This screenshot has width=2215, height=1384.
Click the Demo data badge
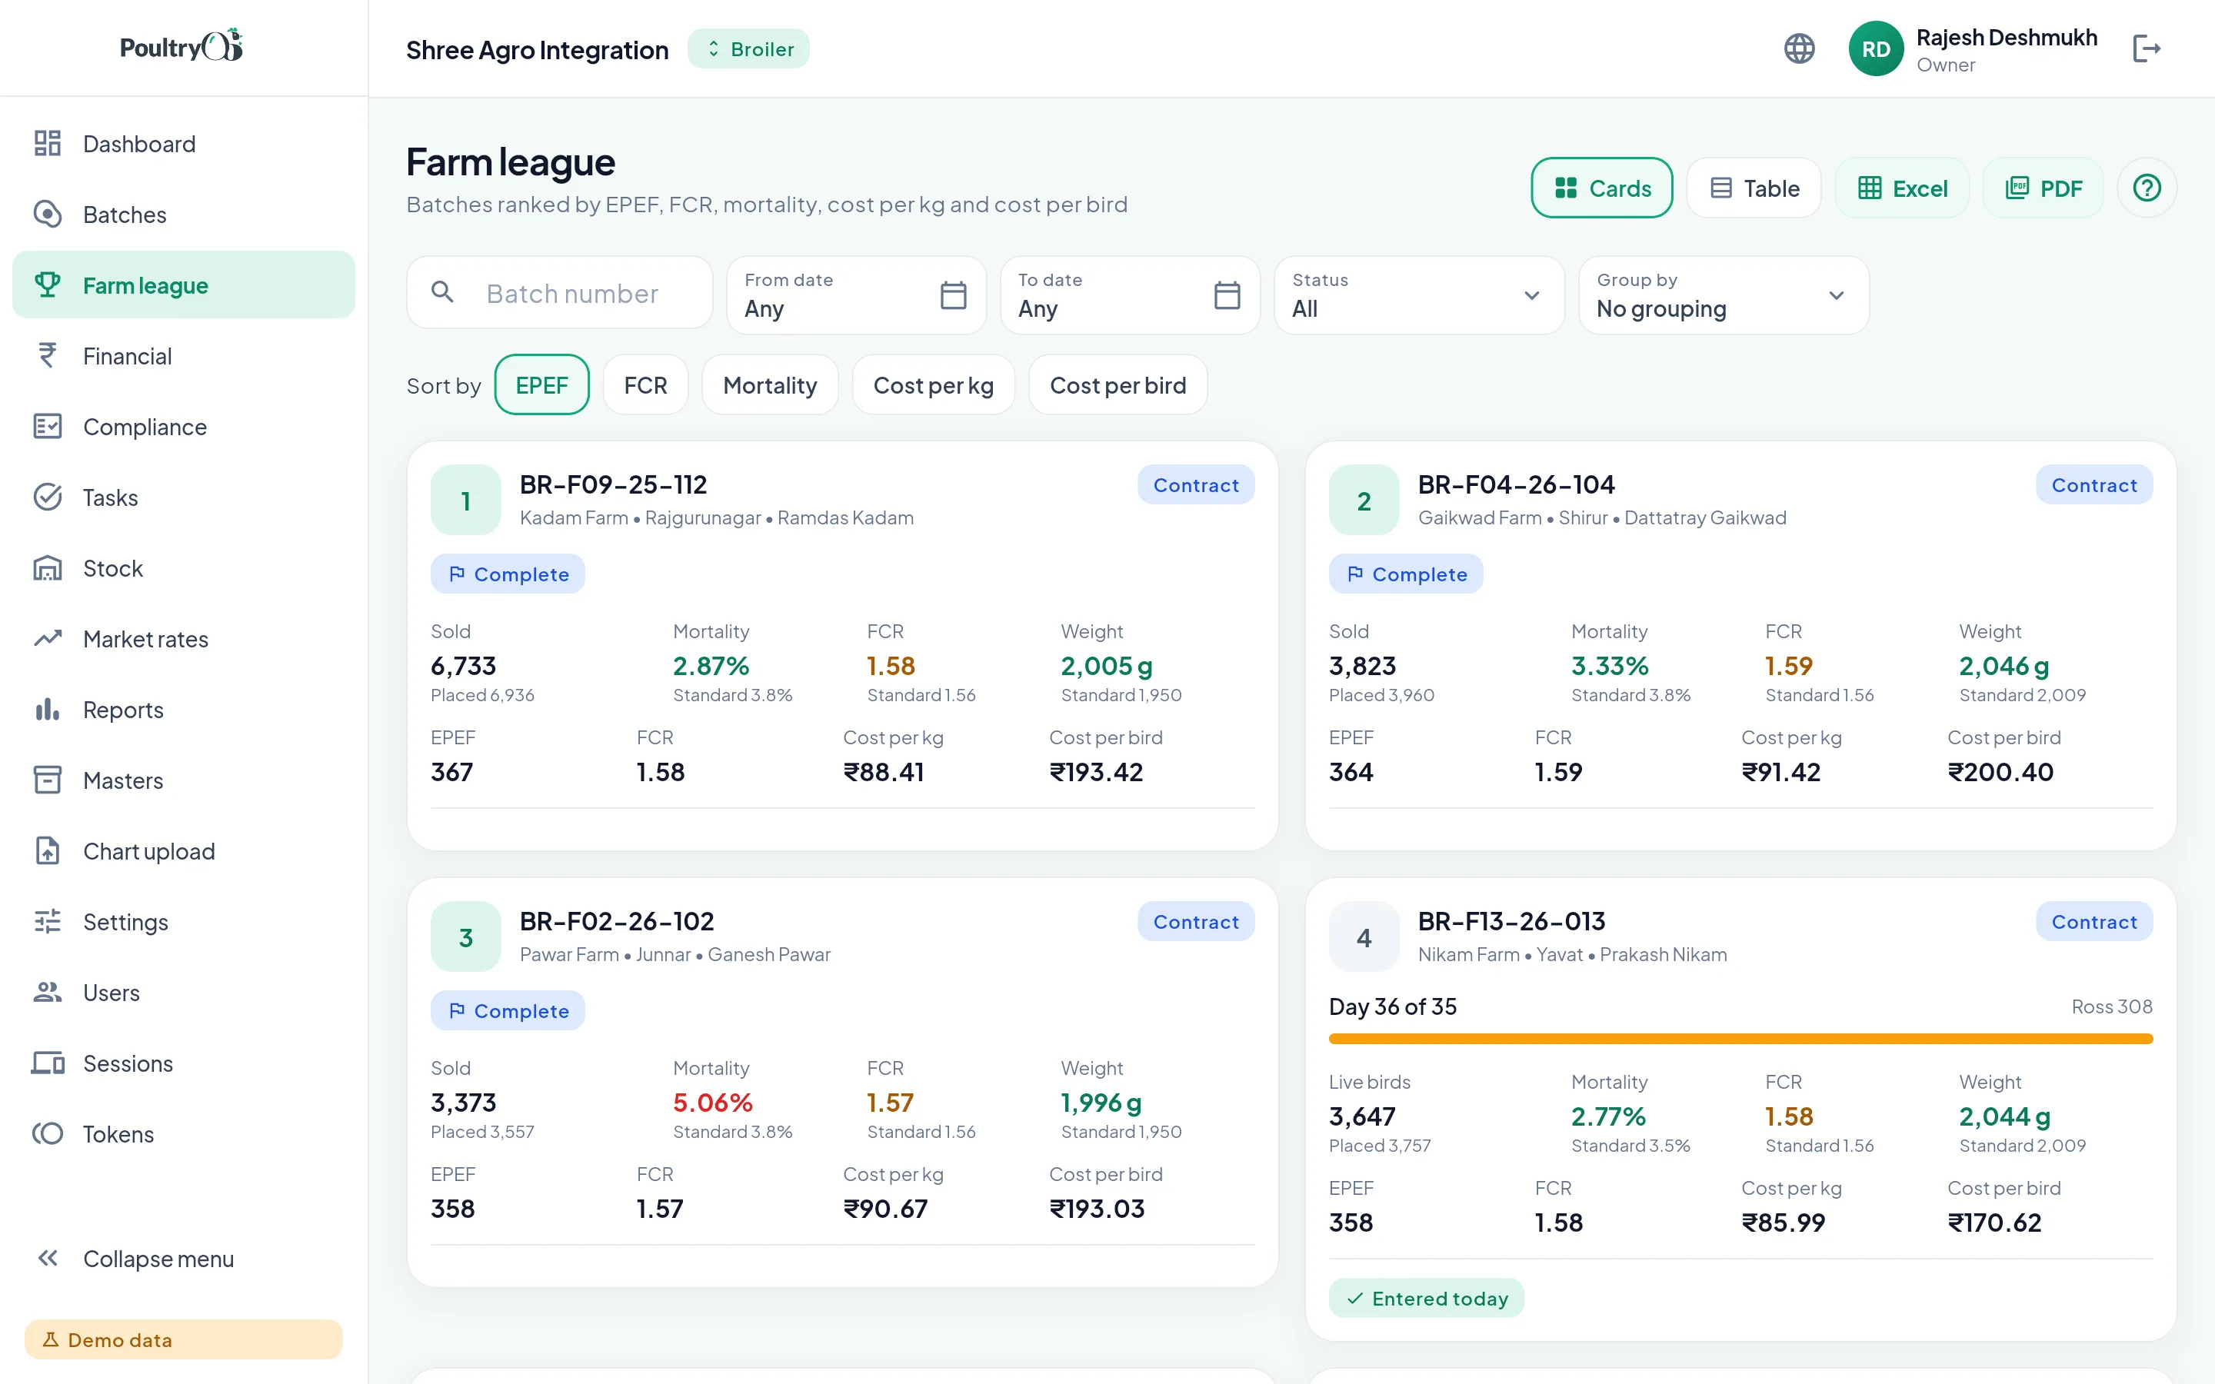(x=183, y=1339)
